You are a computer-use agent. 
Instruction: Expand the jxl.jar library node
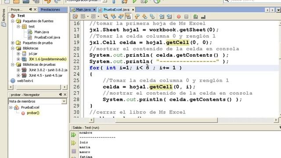point(18,54)
